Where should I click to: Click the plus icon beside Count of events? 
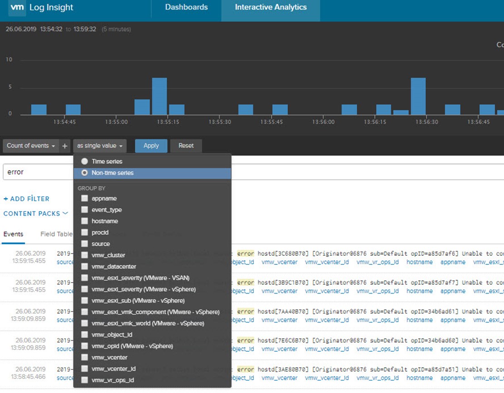pos(64,146)
